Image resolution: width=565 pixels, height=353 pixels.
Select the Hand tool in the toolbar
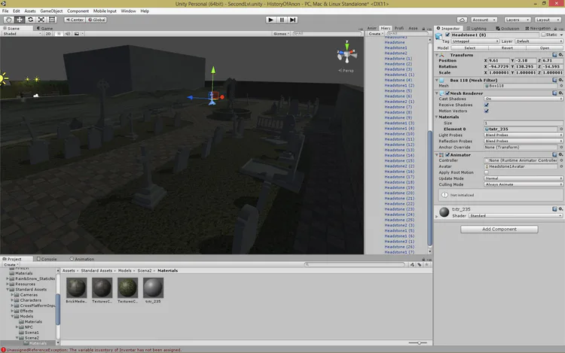[x=8, y=20]
